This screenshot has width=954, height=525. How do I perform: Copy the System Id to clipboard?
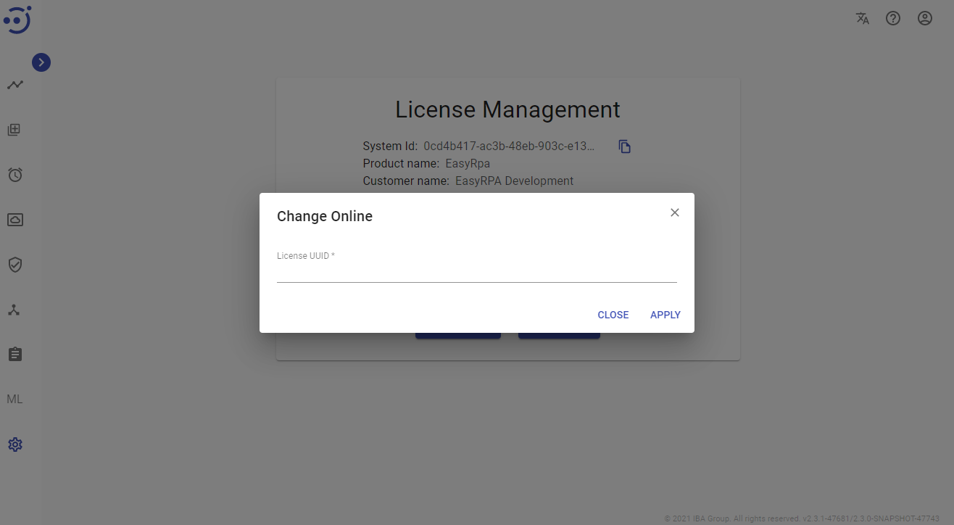coord(624,146)
